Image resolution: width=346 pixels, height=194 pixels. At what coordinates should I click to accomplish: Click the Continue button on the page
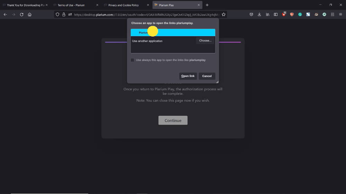173,120
